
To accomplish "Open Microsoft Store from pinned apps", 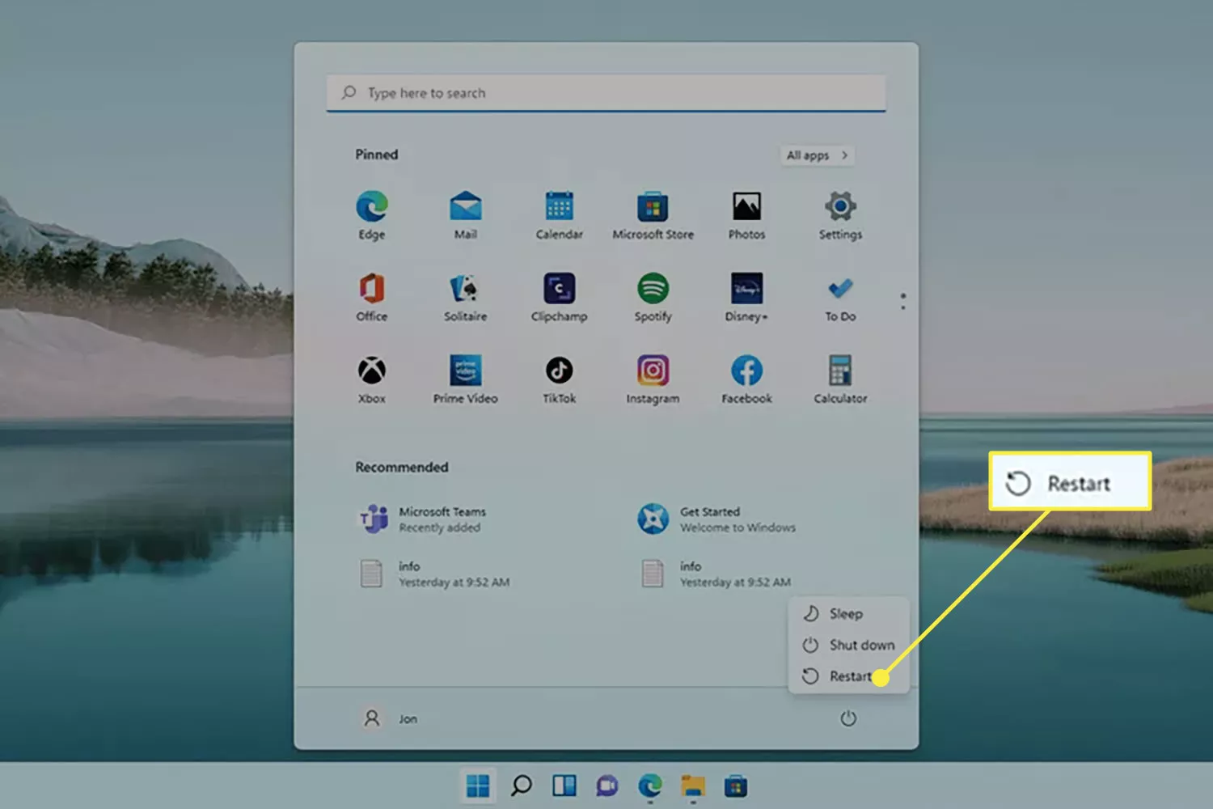I will pyautogui.click(x=653, y=215).
